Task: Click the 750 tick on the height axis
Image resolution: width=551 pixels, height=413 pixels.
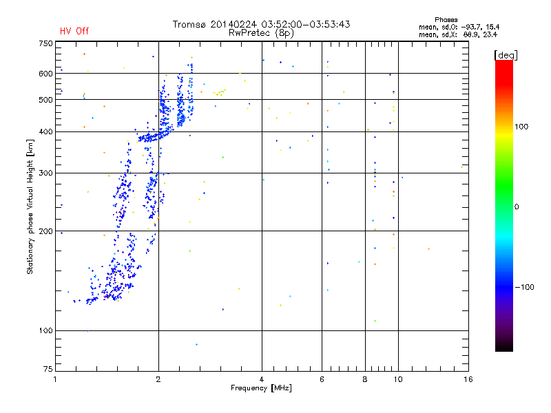Action: (x=45, y=43)
